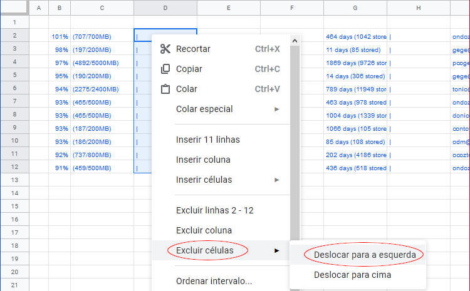Select row 2 header

pyautogui.click(x=14, y=35)
